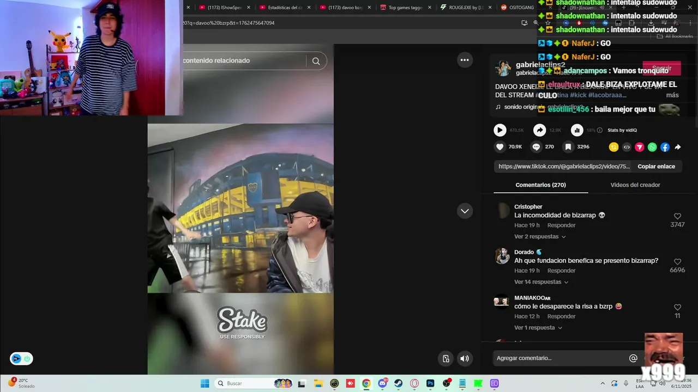
Task: Show hidden system tray icons chevron
Action: [603, 383]
